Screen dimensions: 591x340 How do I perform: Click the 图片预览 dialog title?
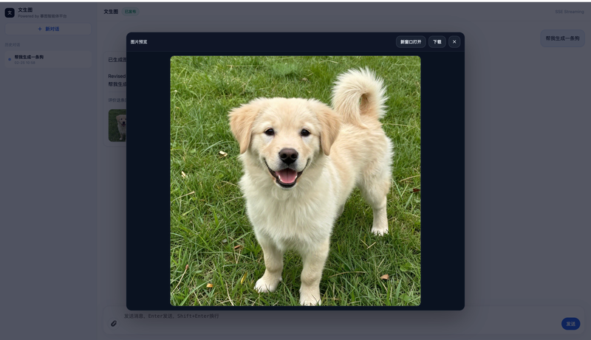point(139,42)
